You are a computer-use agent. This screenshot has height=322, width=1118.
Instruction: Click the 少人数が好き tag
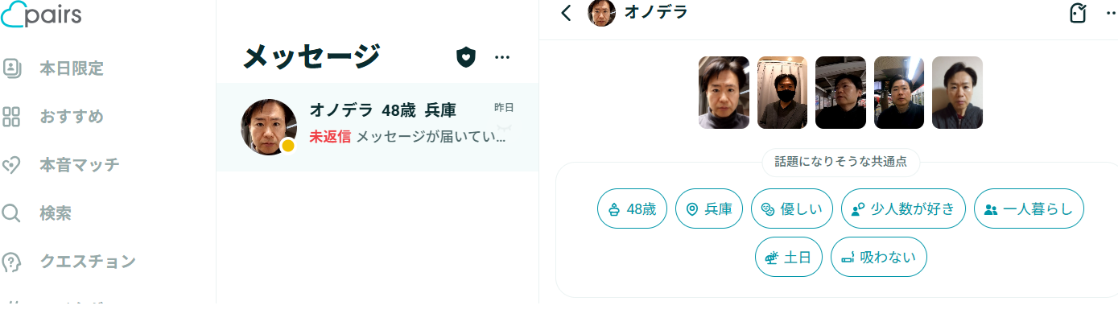coord(902,209)
